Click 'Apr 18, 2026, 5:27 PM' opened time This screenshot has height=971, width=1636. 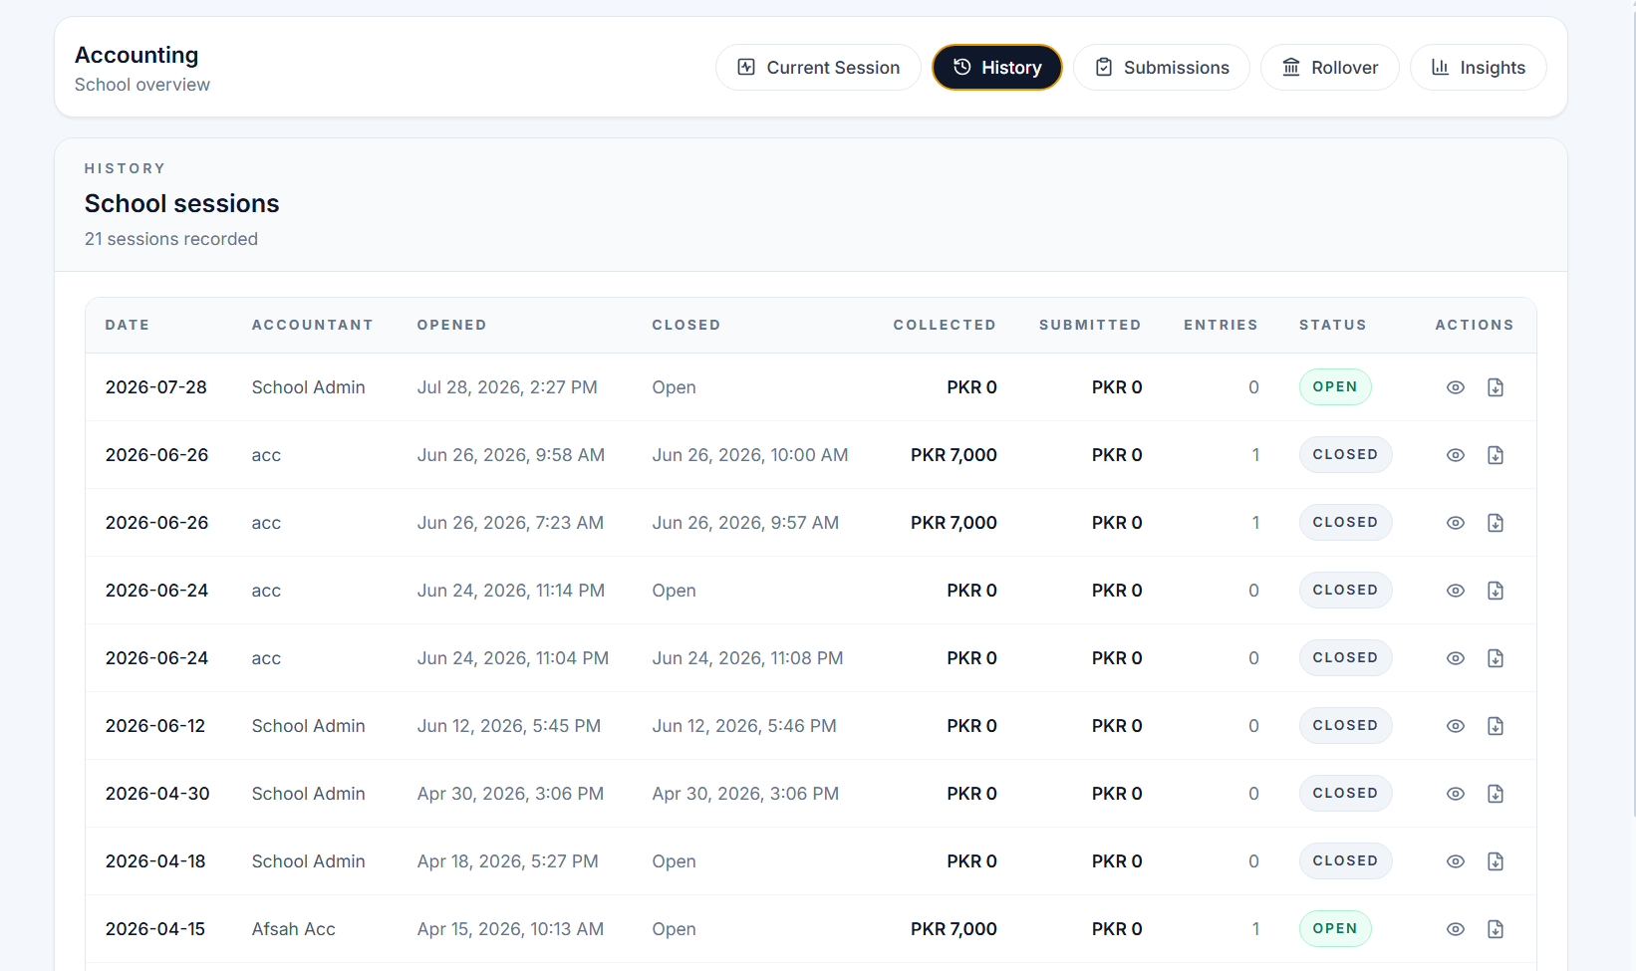[508, 861]
